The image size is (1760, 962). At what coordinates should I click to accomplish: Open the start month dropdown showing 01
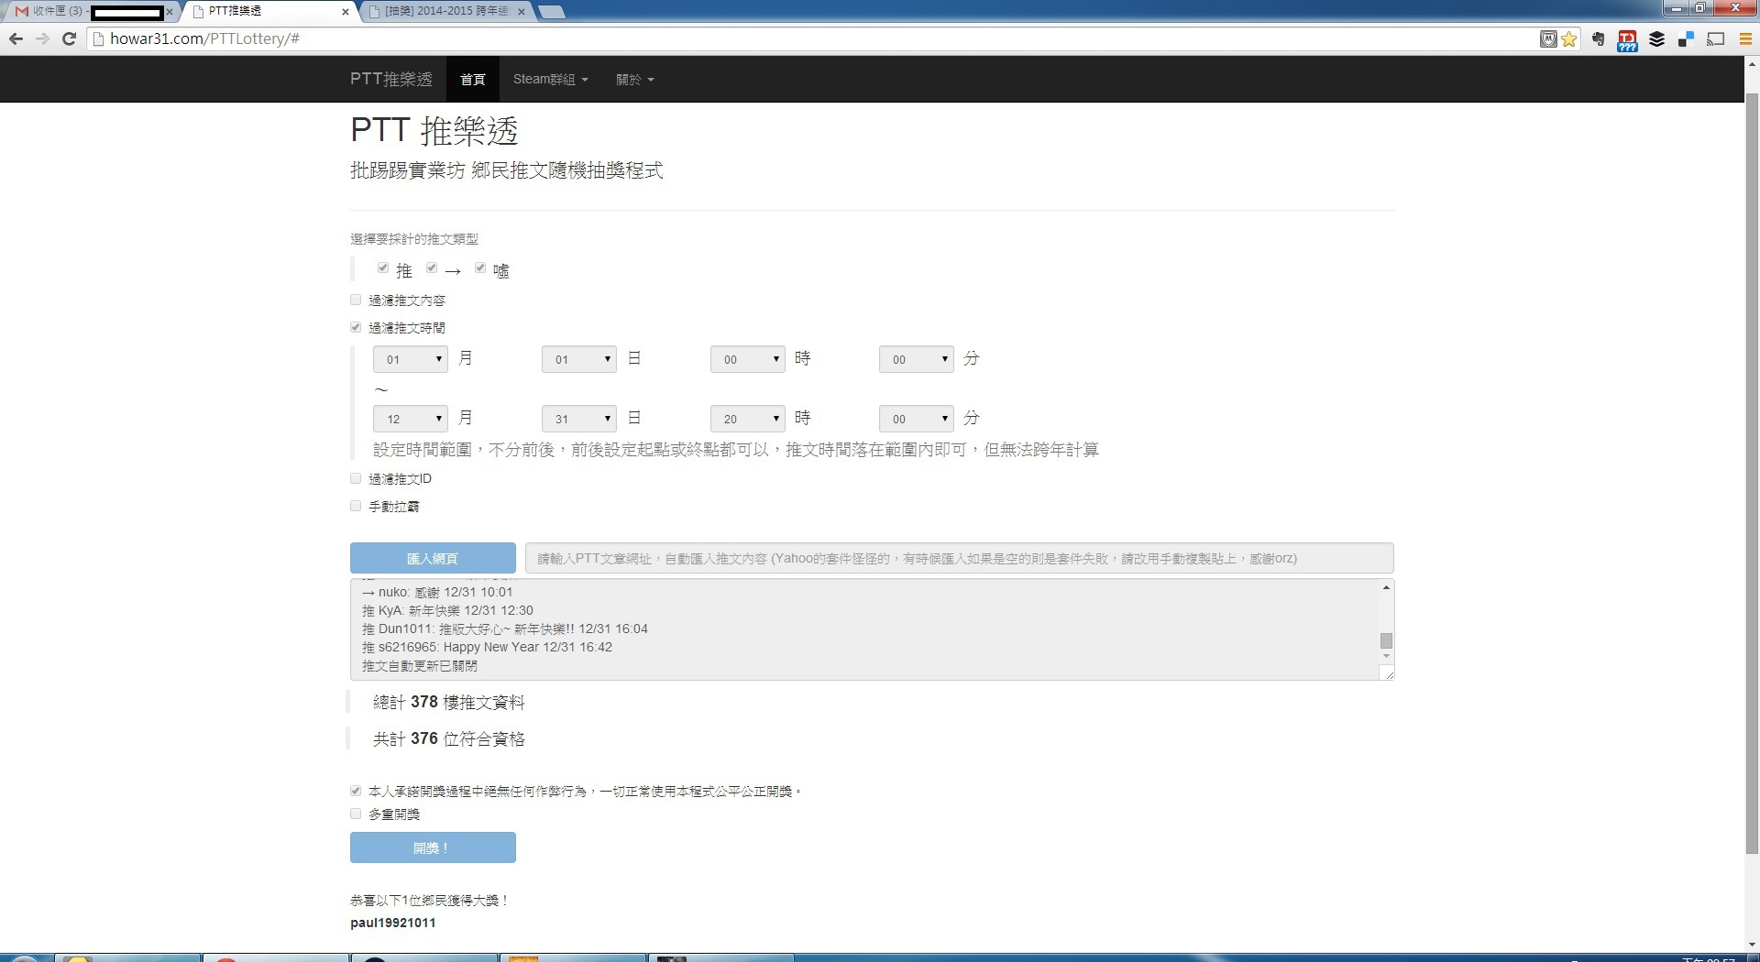(411, 359)
